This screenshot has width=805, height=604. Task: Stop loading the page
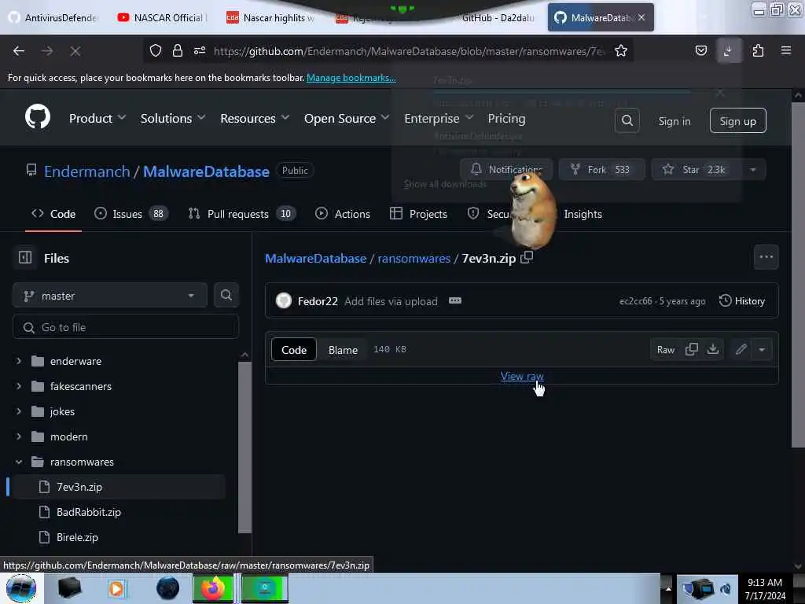click(x=75, y=51)
